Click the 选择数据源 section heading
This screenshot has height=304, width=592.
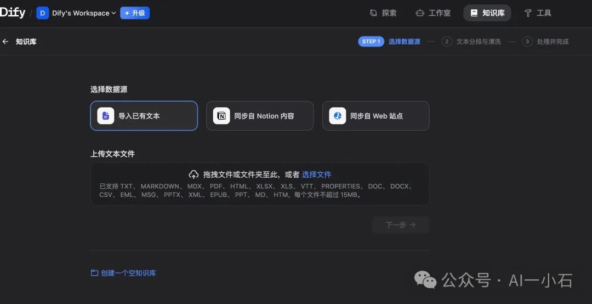click(x=109, y=90)
